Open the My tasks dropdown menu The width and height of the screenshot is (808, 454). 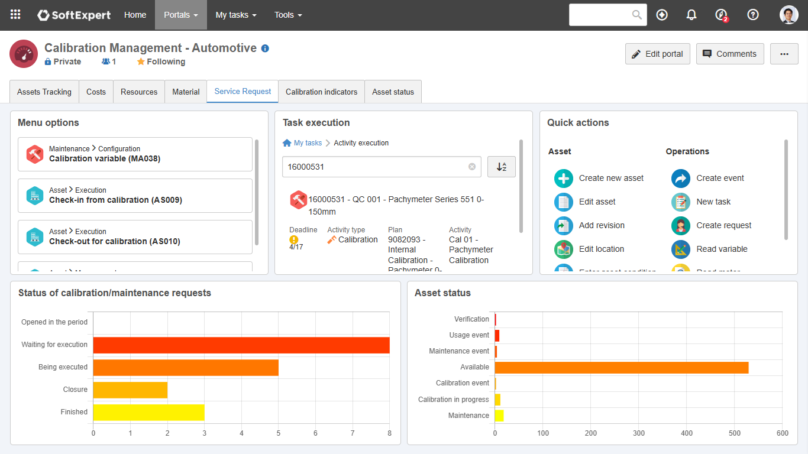tap(236, 15)
